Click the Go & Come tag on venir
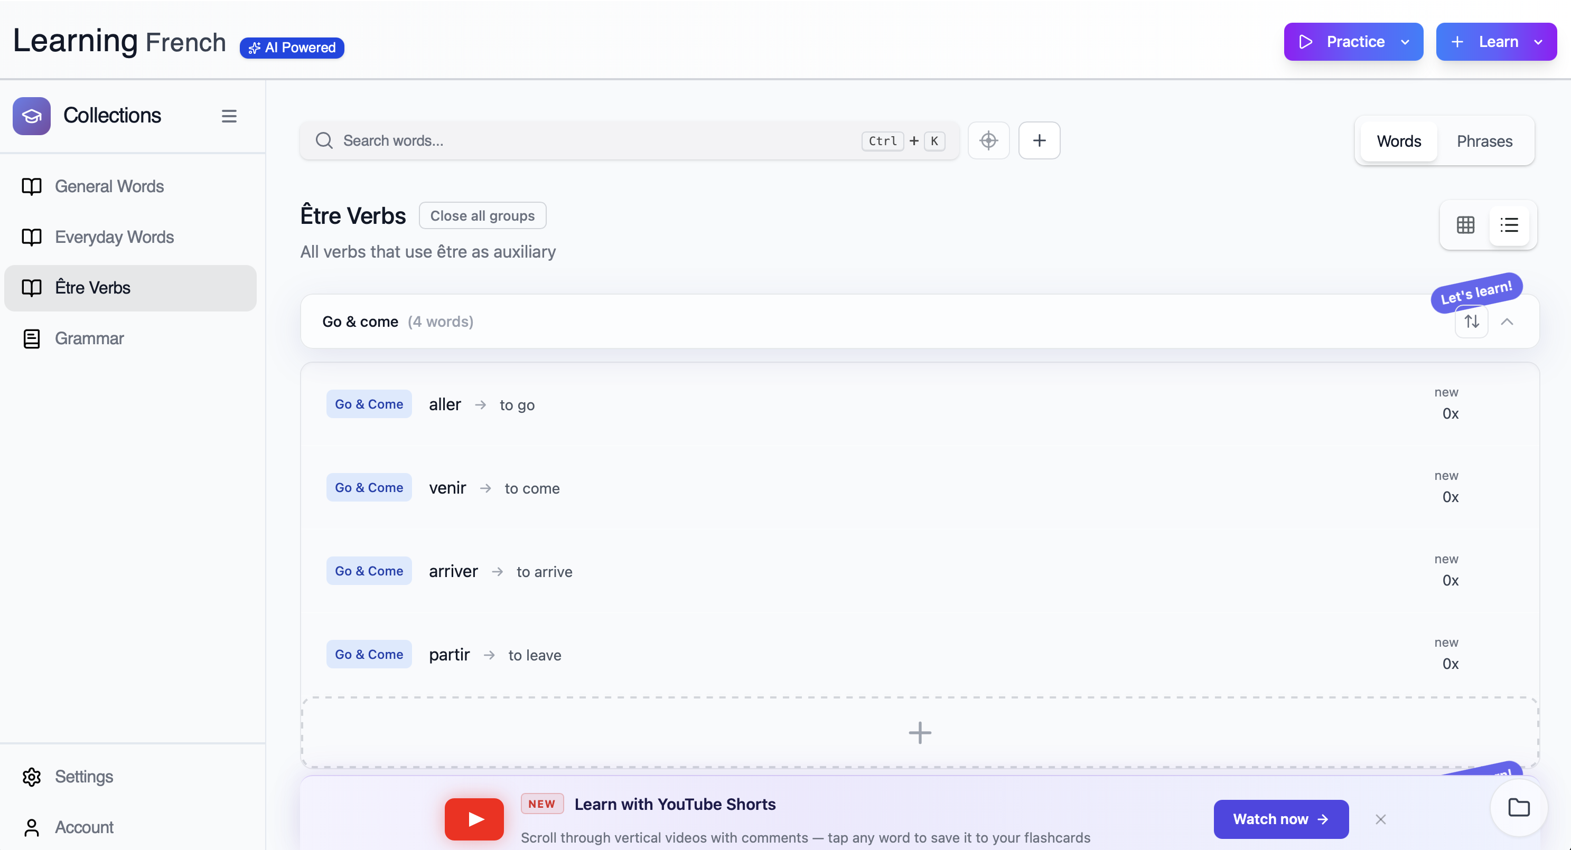The width and height of the screenshot is (1571, 850). point(369,487)
